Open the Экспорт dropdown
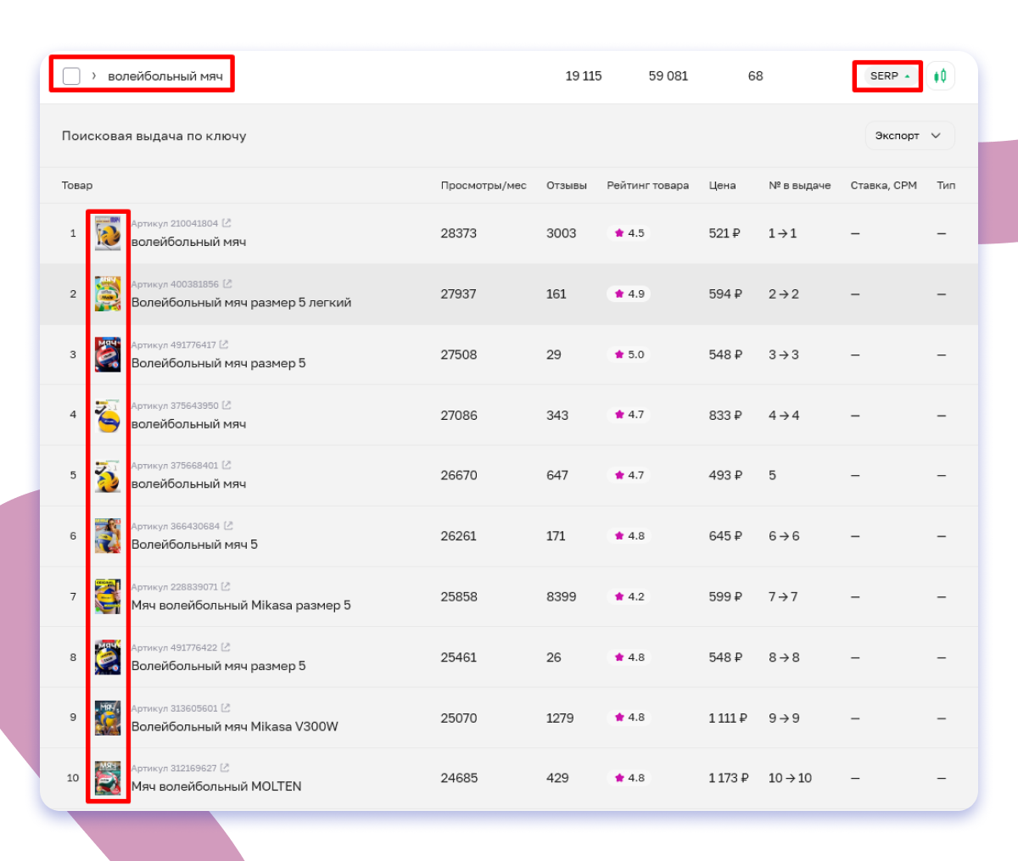 (x=909, y=136)
